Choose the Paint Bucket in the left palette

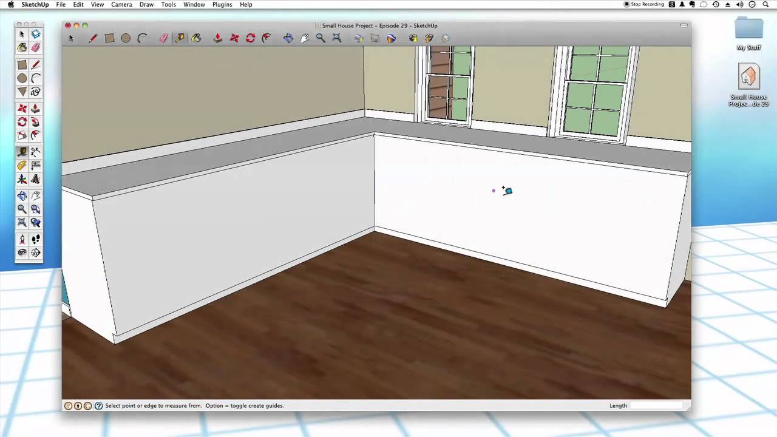pos(22,48)
